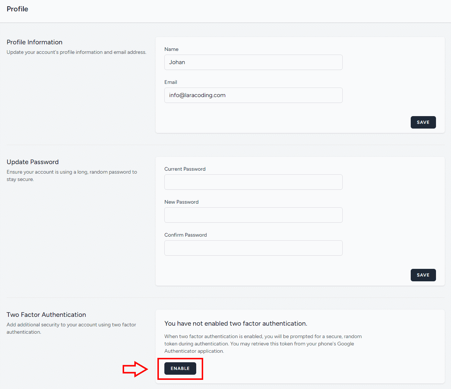The height and width of the screenshot is (389, 451).
Task: Click the Confirm Password input field
Action: 253,248
